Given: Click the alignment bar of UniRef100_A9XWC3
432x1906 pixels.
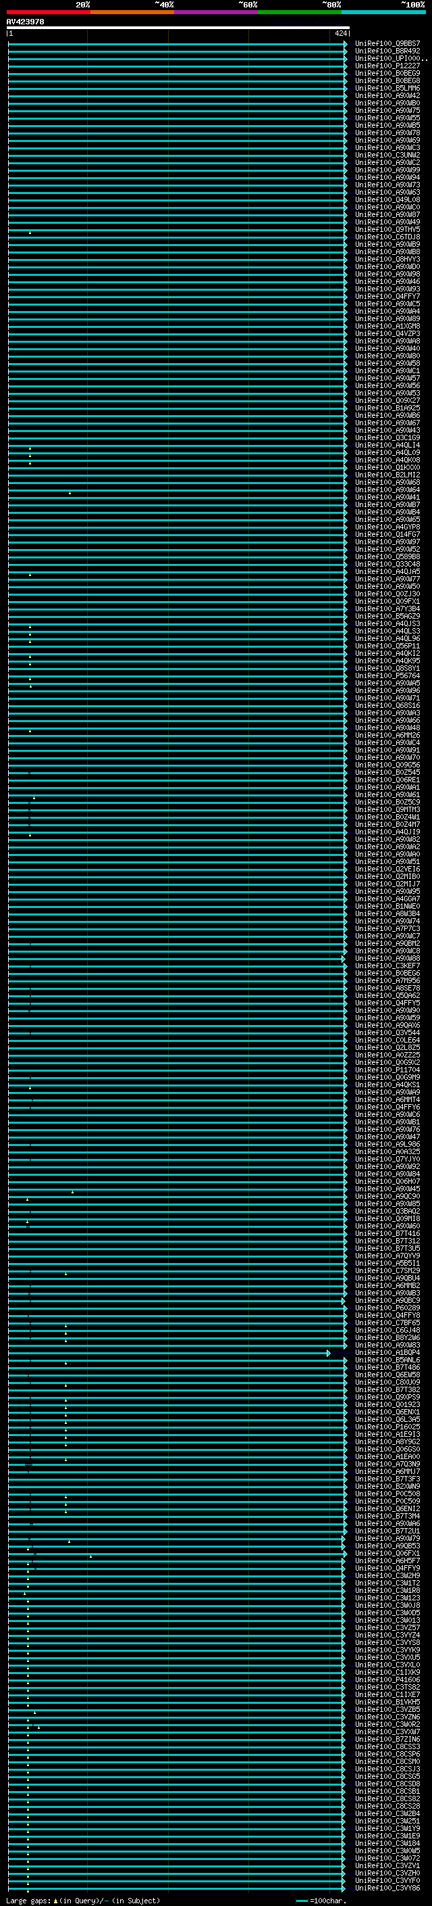Looking at the screenshot, I should (x=178, y=148).
